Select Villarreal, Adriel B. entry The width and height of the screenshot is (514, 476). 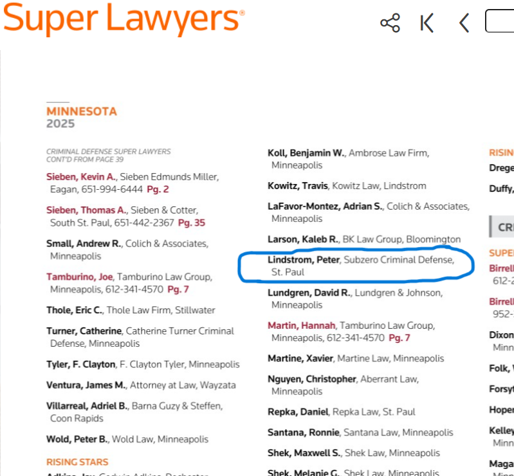click(134, 412)
